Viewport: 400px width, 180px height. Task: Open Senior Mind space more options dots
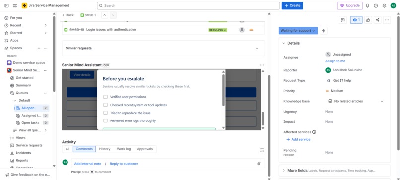pos(46,70)
